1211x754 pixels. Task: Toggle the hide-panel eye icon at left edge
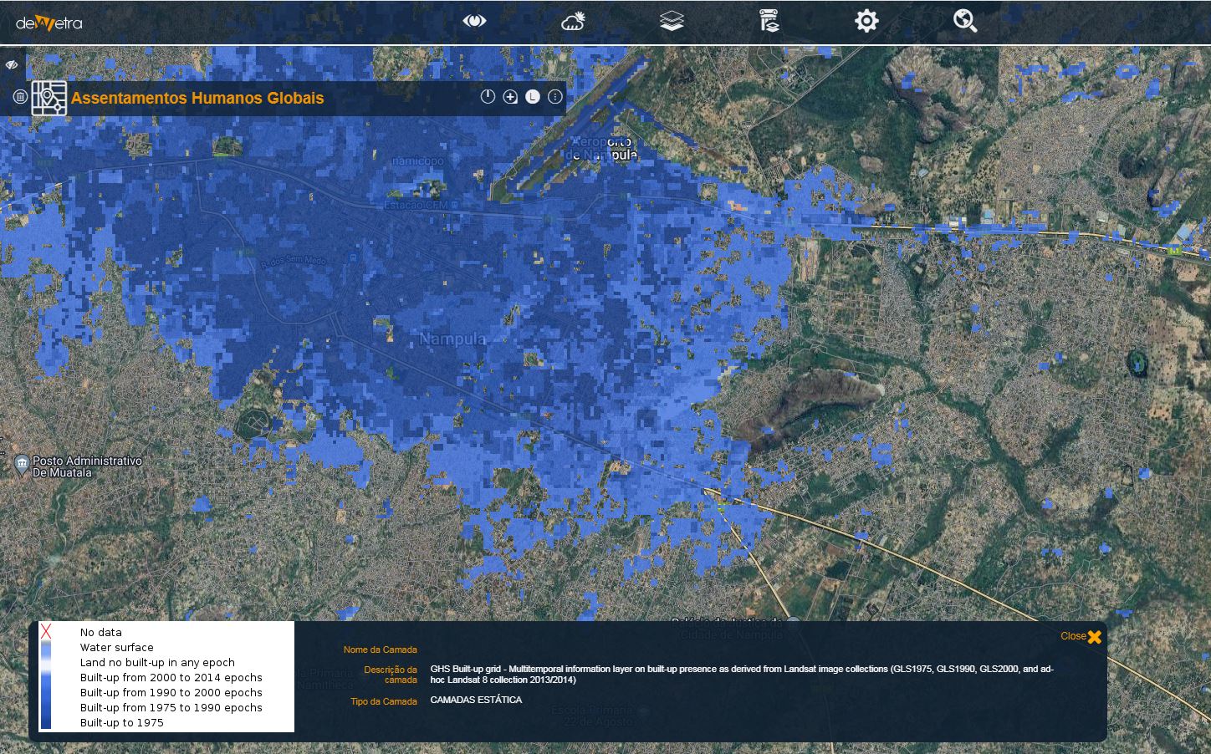click(x=12, y=64)
